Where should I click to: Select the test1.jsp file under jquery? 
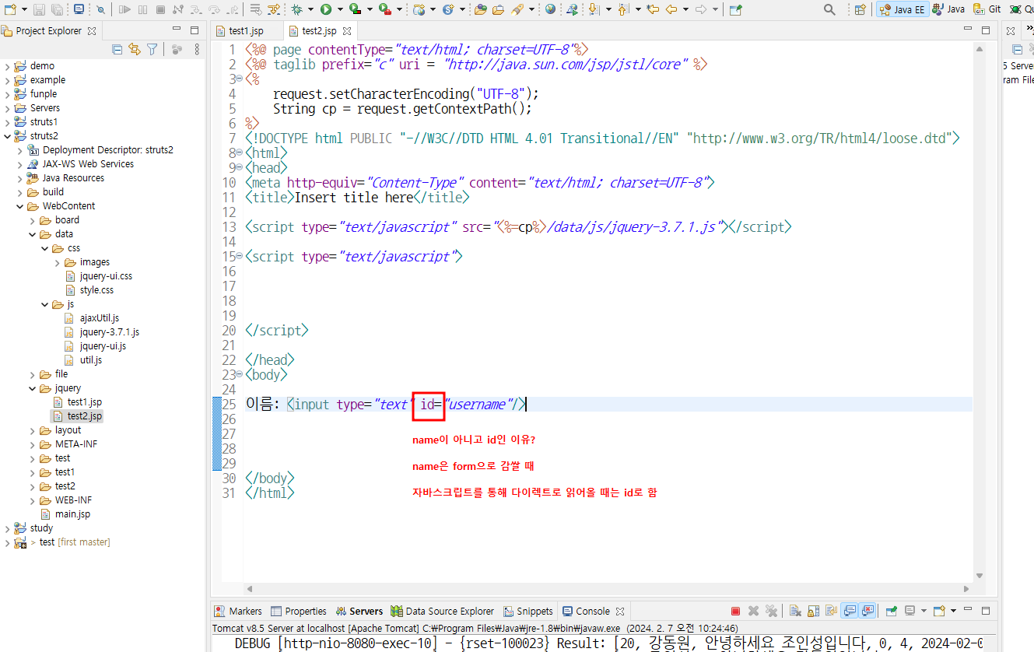[x=84, y=402]
